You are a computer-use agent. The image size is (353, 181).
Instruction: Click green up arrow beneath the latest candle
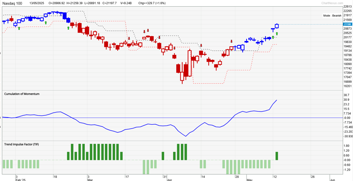pos(277,33)
